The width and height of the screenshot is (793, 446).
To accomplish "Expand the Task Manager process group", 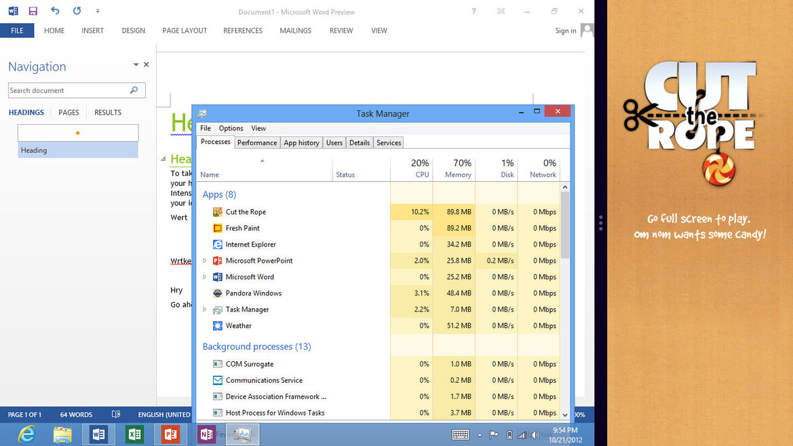I will point(205,310).
